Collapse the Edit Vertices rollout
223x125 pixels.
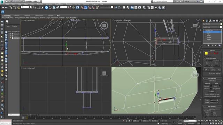[x=212, y=81]
